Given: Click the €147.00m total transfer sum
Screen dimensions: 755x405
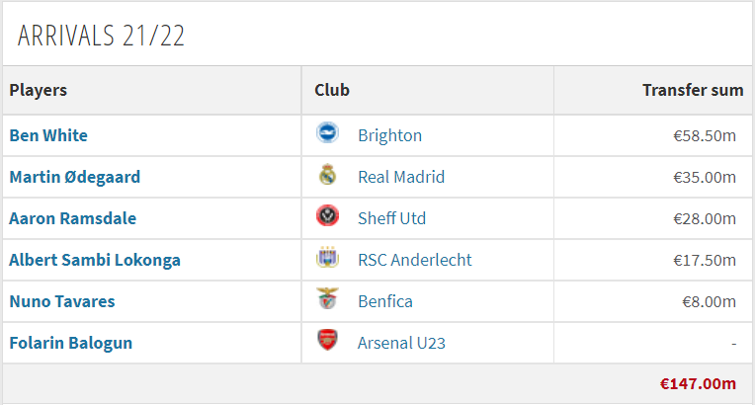Looking at the screenshot, I should point(698,384).
